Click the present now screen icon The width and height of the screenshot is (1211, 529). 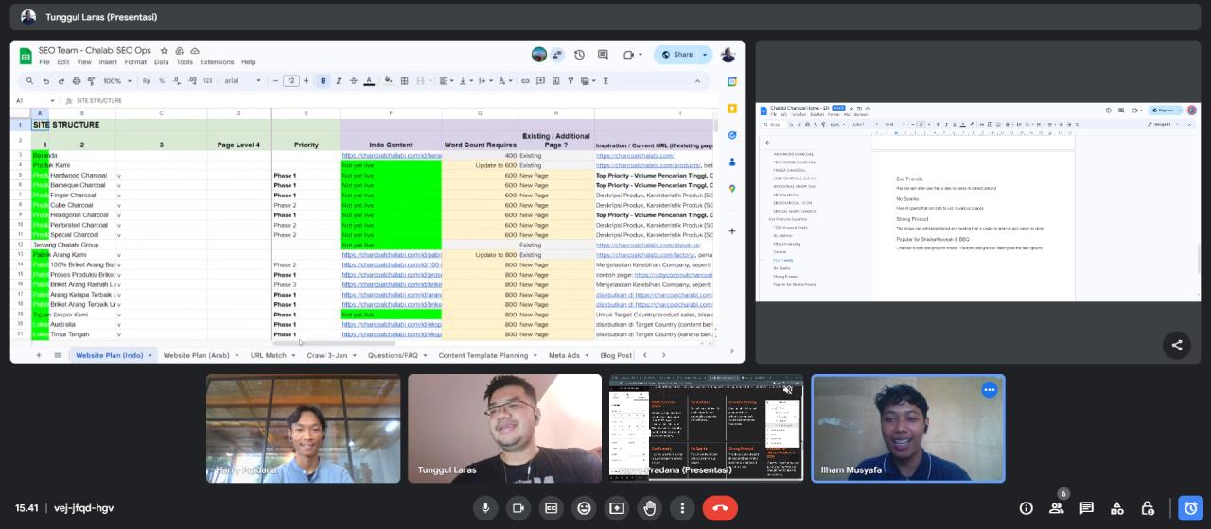617,508
